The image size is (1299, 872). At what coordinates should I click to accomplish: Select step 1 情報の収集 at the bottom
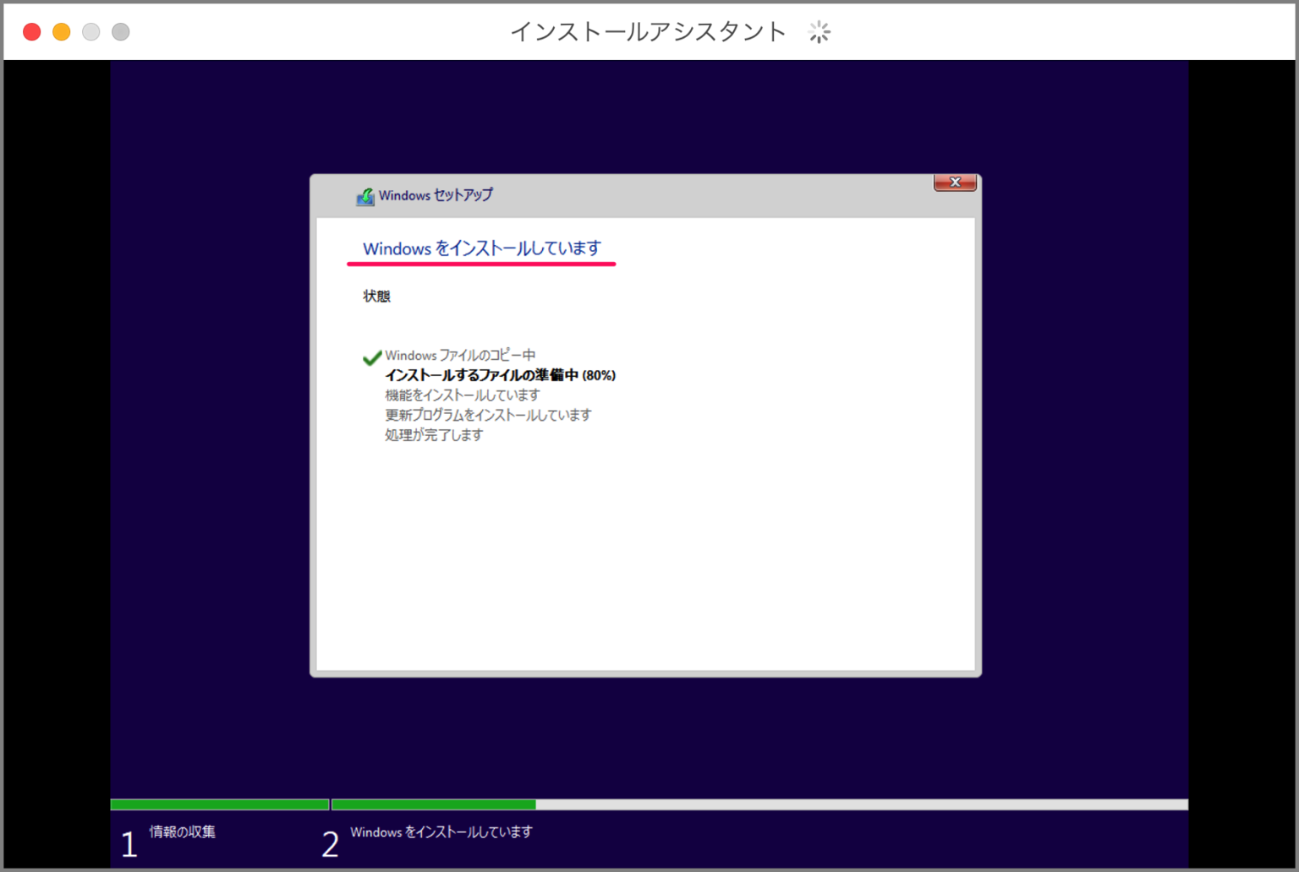click(x=182, y=831)
